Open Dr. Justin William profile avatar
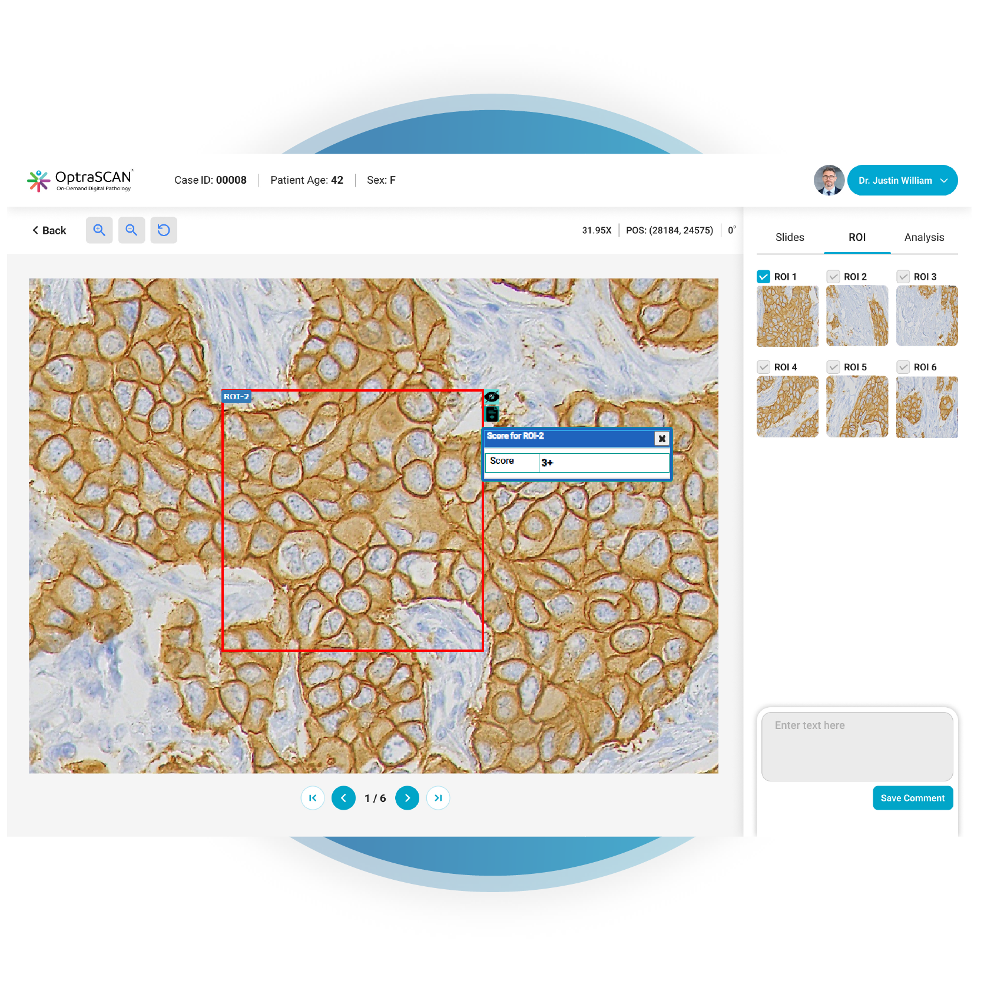This screenshot has width=984, height=984. coord(829,180)
